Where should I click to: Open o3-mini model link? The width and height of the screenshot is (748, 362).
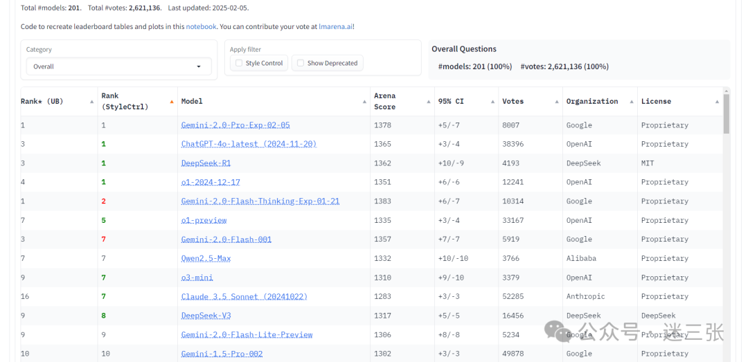(197, 278)
